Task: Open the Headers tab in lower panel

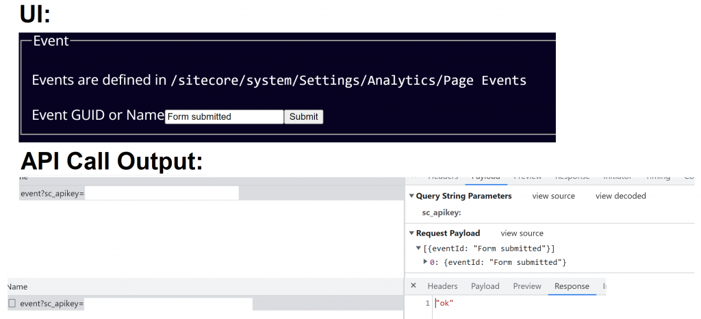Action: pyautogui.click(x=442, y=286)
